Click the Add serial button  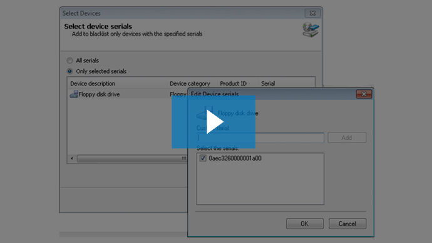click(x=347, y=137)
